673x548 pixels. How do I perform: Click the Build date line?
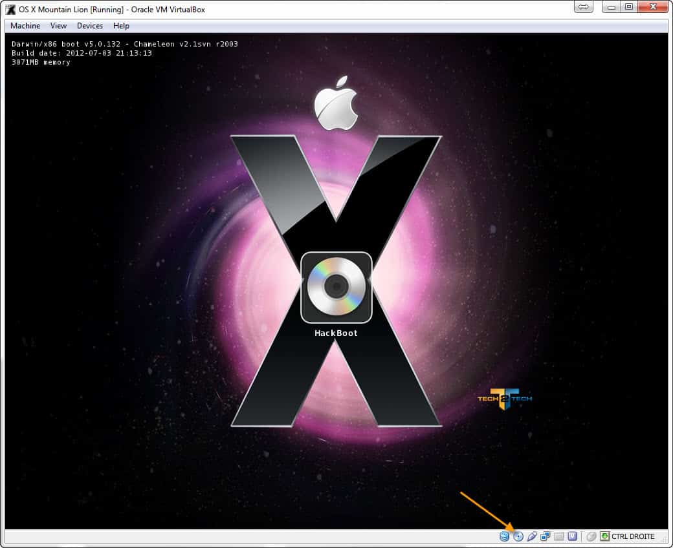tap(82, 53)
